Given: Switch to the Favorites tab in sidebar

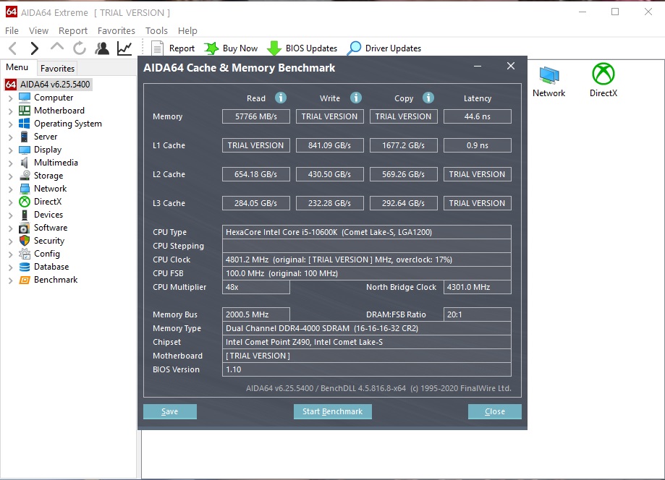Looking at the screenshot, I should [57, 68].
